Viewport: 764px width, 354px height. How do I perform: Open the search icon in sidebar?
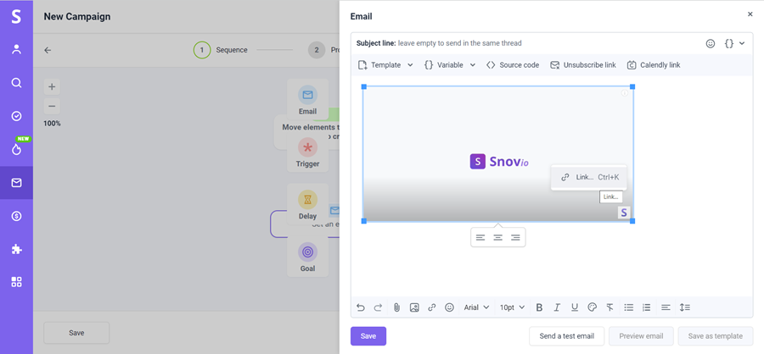point(16,83)
